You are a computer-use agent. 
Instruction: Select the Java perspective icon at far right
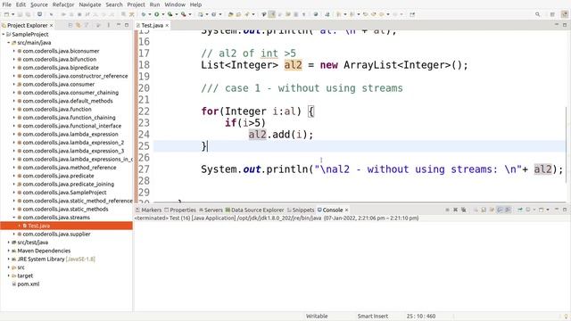click(x=565, y=14)
